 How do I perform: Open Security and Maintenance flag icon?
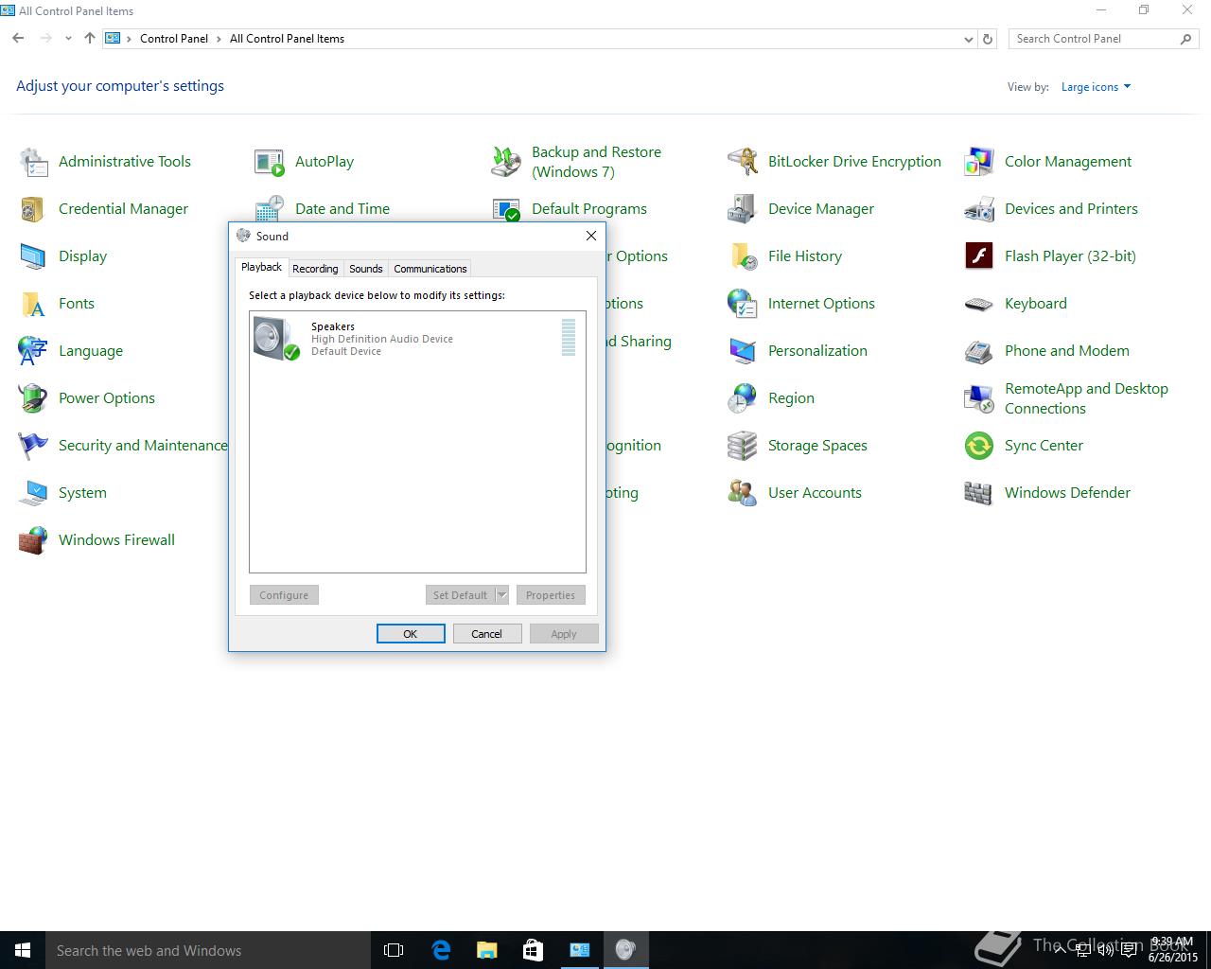coord(33,446)
